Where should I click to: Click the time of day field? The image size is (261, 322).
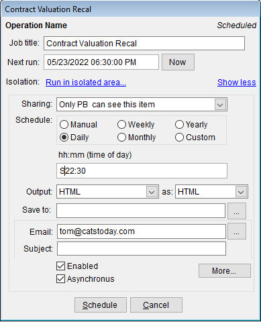142,171
